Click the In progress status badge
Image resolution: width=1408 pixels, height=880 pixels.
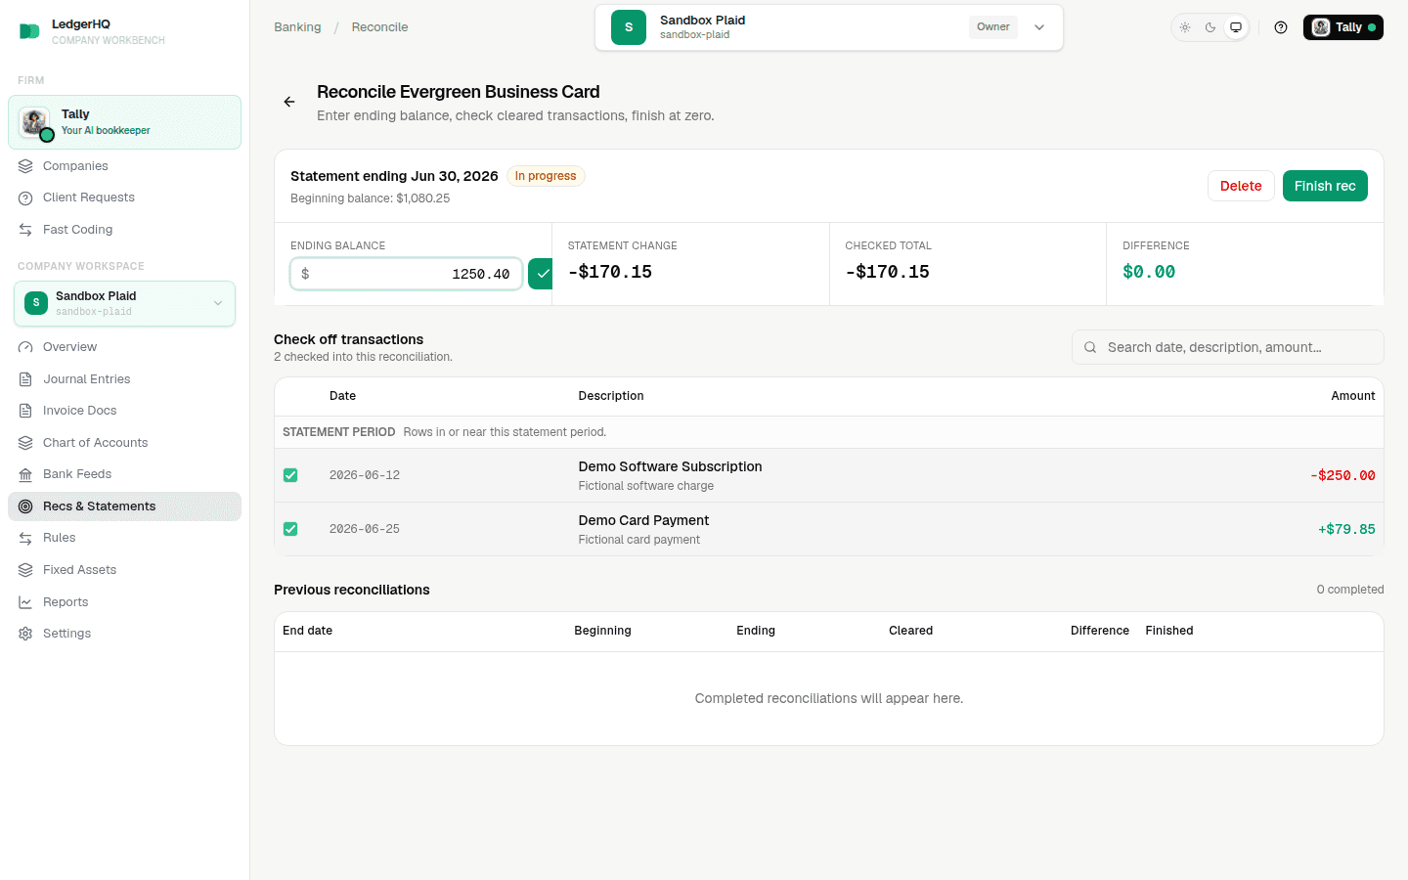tap(546, 176)
